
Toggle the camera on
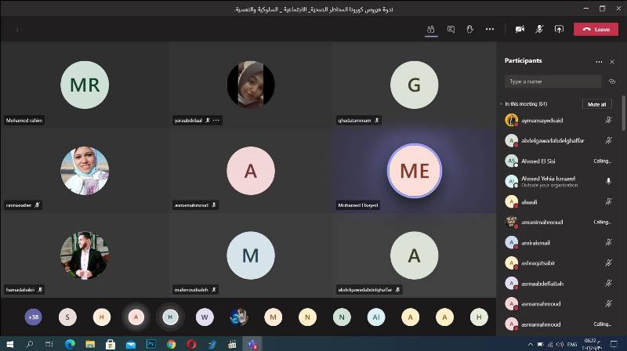pyautogui.click(x=519, y=29)
